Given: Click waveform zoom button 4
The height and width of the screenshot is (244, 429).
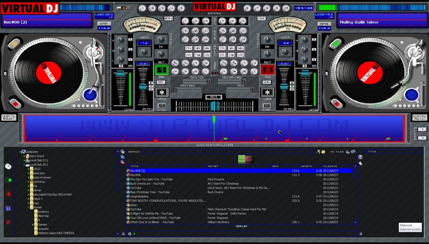Looking at the screenshot, I should click(x=422, y=138).
